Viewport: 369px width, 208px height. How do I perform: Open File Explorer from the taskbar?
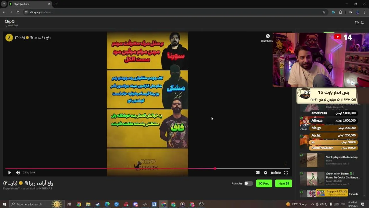(x=88, y=204)
